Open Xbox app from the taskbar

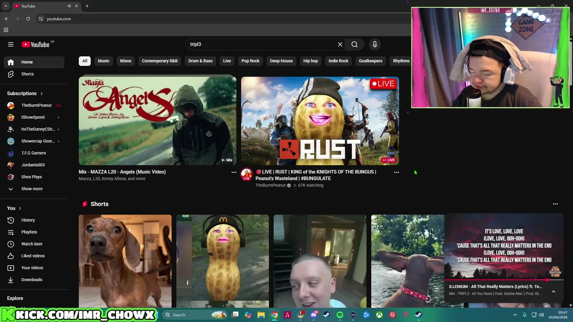pyautogui.click(x=379, y=315)
